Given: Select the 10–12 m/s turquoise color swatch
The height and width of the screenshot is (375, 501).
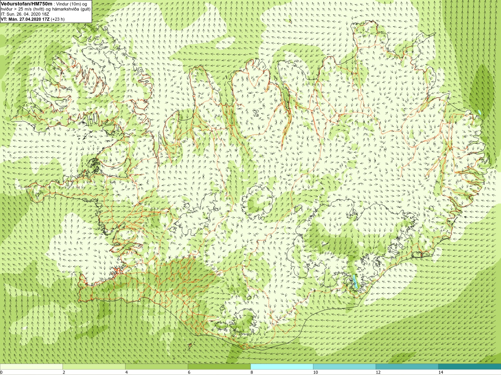Looking at the screenshot, I should point(344,367).
